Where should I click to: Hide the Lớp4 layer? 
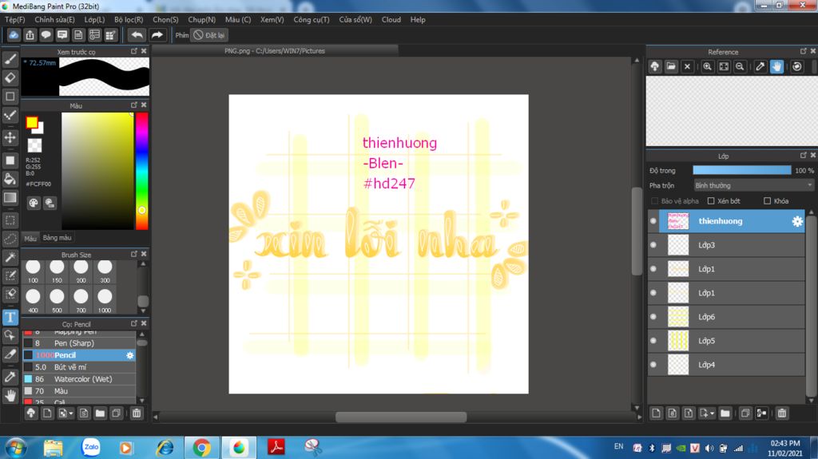pyautogui.click(x=653, y=365)
